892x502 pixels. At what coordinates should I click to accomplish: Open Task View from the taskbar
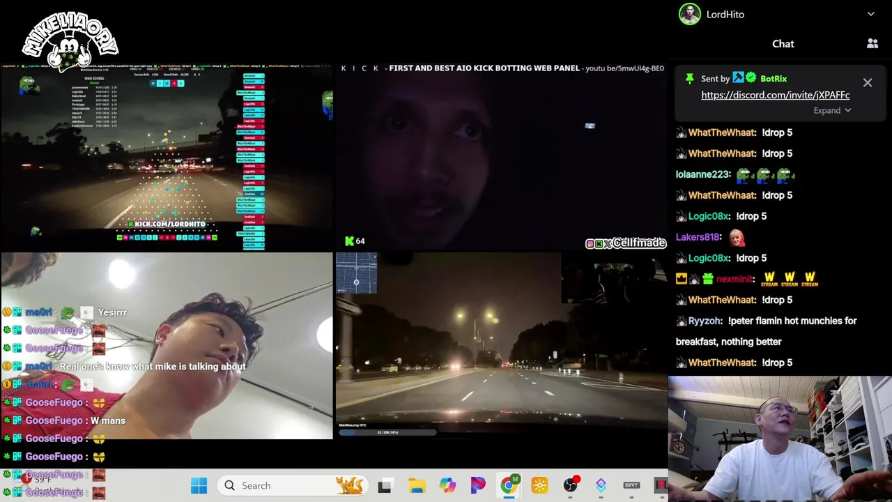[x=385, y=485]
